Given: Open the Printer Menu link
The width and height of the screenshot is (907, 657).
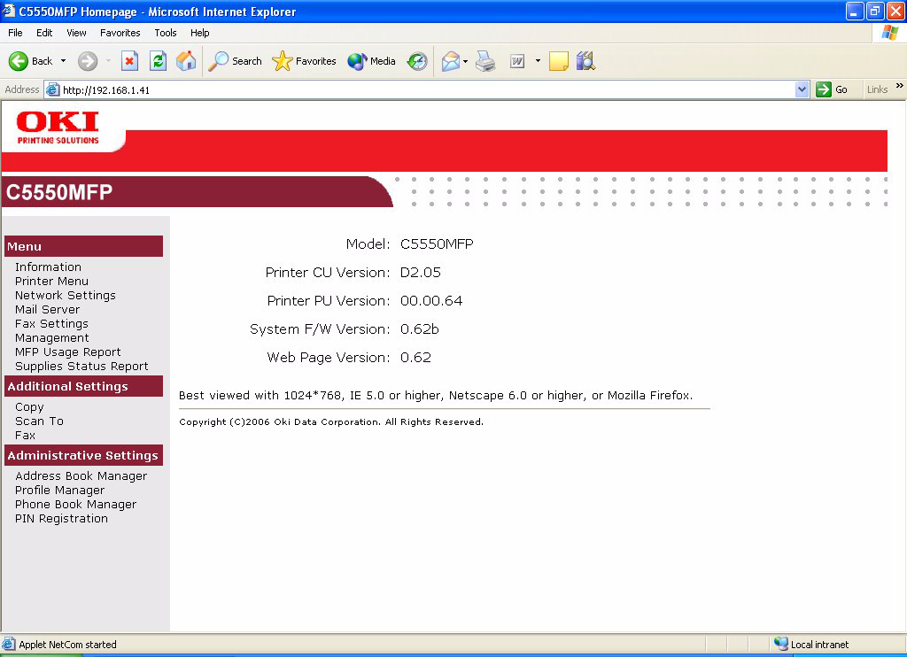Looking at the screenshot, I should (x=51, y=281).
